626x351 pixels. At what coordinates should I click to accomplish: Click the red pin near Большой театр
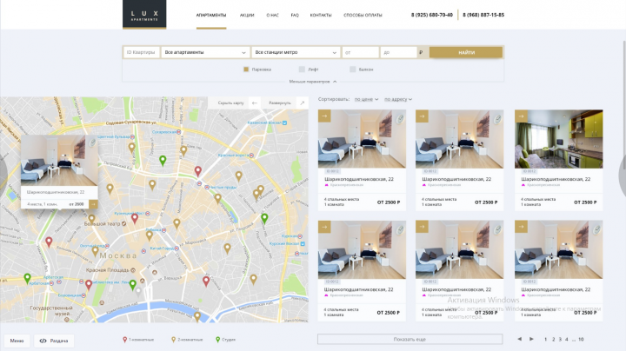coord(135,218)
